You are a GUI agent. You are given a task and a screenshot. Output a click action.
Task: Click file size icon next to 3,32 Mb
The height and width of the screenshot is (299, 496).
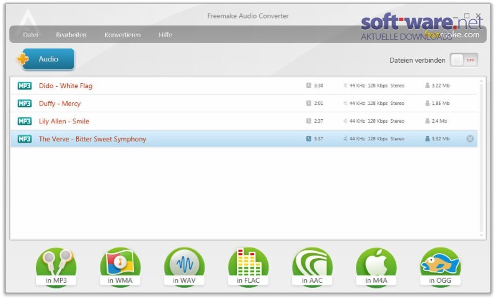[427, 138]
